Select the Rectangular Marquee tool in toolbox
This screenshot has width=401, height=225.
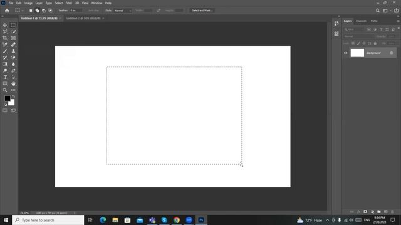coord(13,25)
